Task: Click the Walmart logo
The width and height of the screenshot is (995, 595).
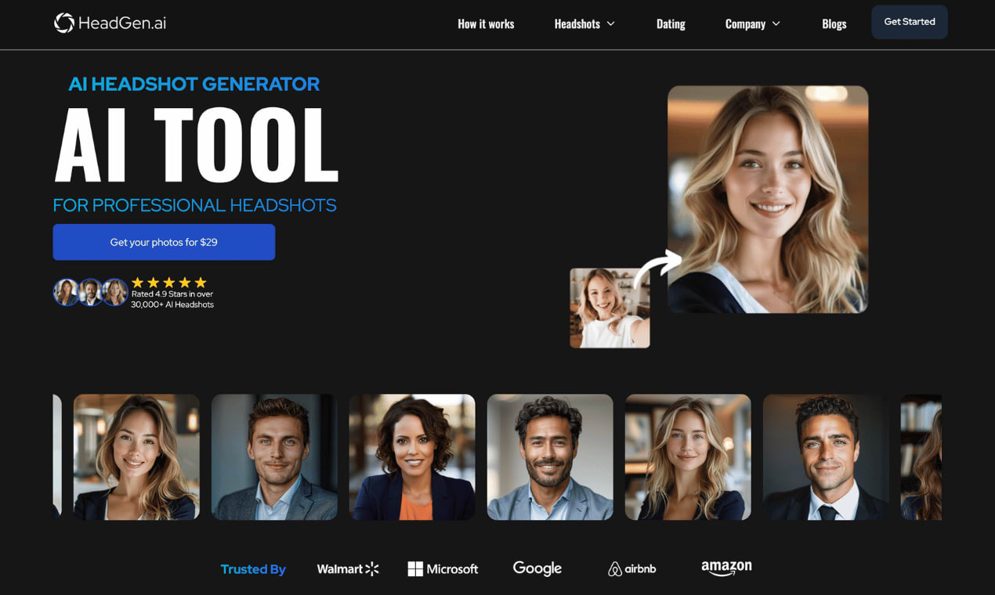Action: tap(348, 569)
